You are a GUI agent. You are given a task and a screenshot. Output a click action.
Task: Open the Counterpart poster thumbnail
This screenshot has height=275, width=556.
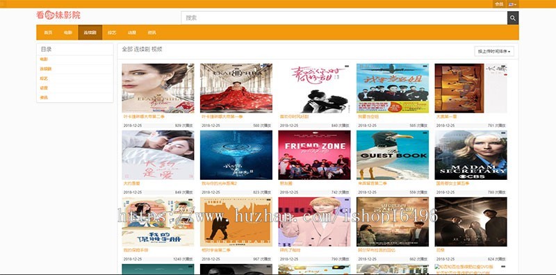coord(236,222)
